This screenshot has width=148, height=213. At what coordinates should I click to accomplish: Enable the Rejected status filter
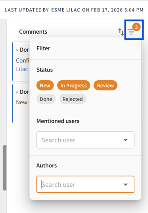pos(73,99)
